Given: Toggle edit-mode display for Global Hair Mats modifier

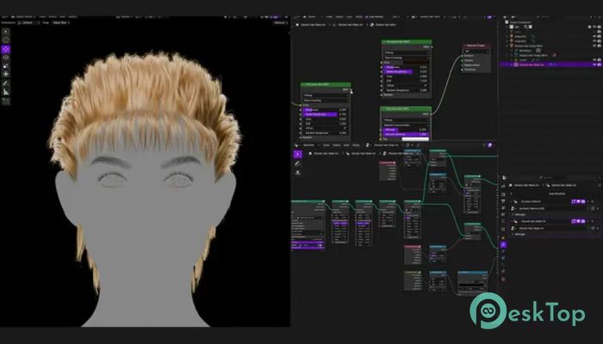Looking at the screenshot, I should pyautogui.click(x=574, y=221).
